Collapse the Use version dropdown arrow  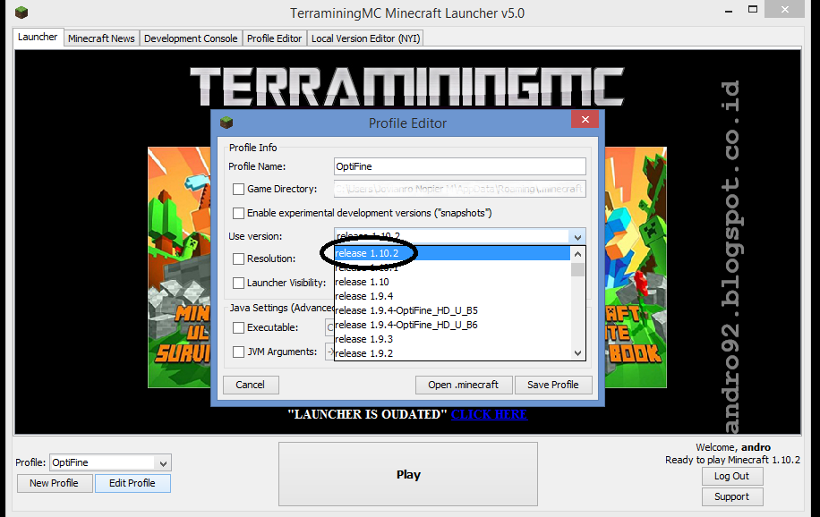pos(577,237)
